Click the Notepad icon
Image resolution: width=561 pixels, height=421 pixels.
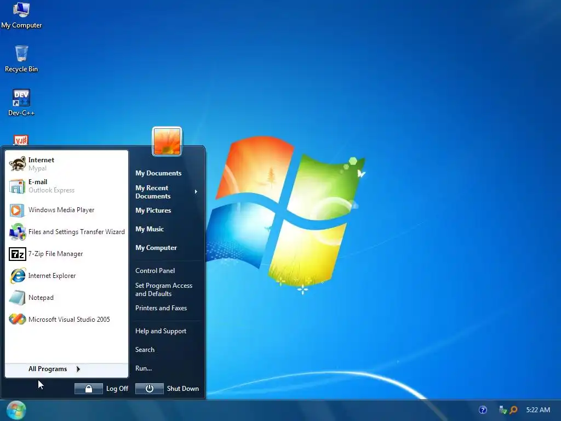click(17, 298)
